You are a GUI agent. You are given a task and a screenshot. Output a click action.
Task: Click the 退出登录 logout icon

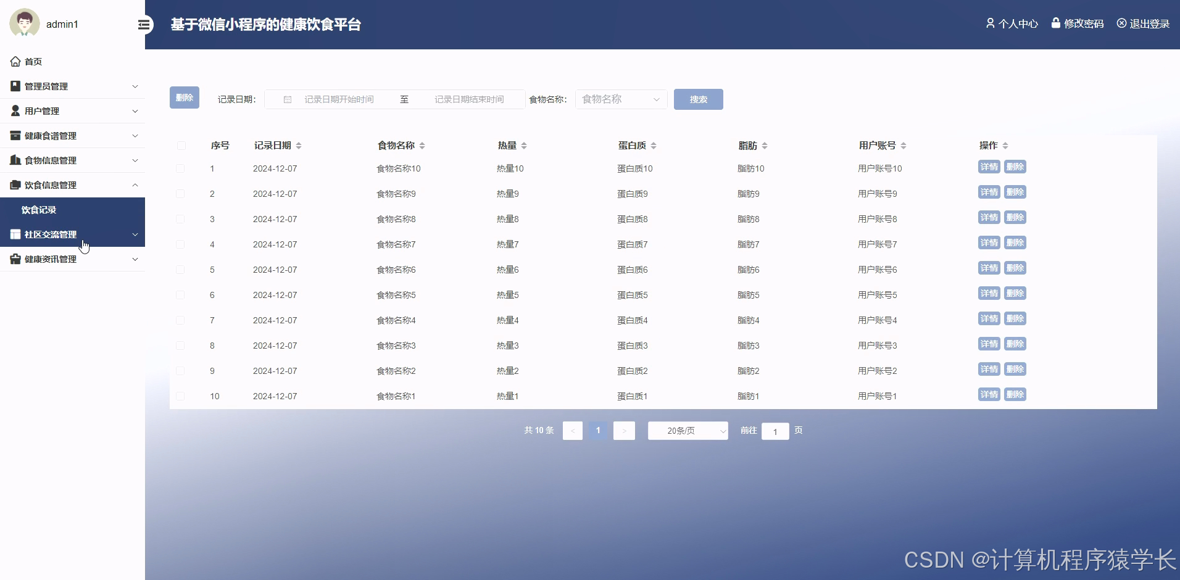click(x=1121, y=23)
